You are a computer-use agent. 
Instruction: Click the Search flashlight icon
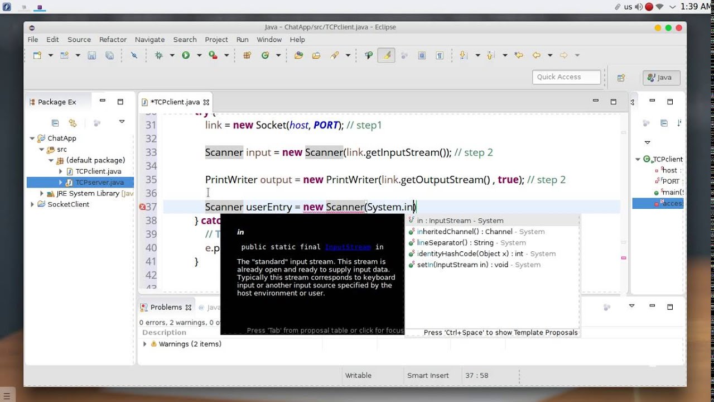click(335, 55)
